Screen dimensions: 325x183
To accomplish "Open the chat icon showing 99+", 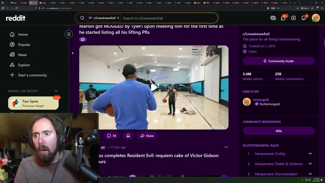I will pyautogui.click(x=283, y=18).
